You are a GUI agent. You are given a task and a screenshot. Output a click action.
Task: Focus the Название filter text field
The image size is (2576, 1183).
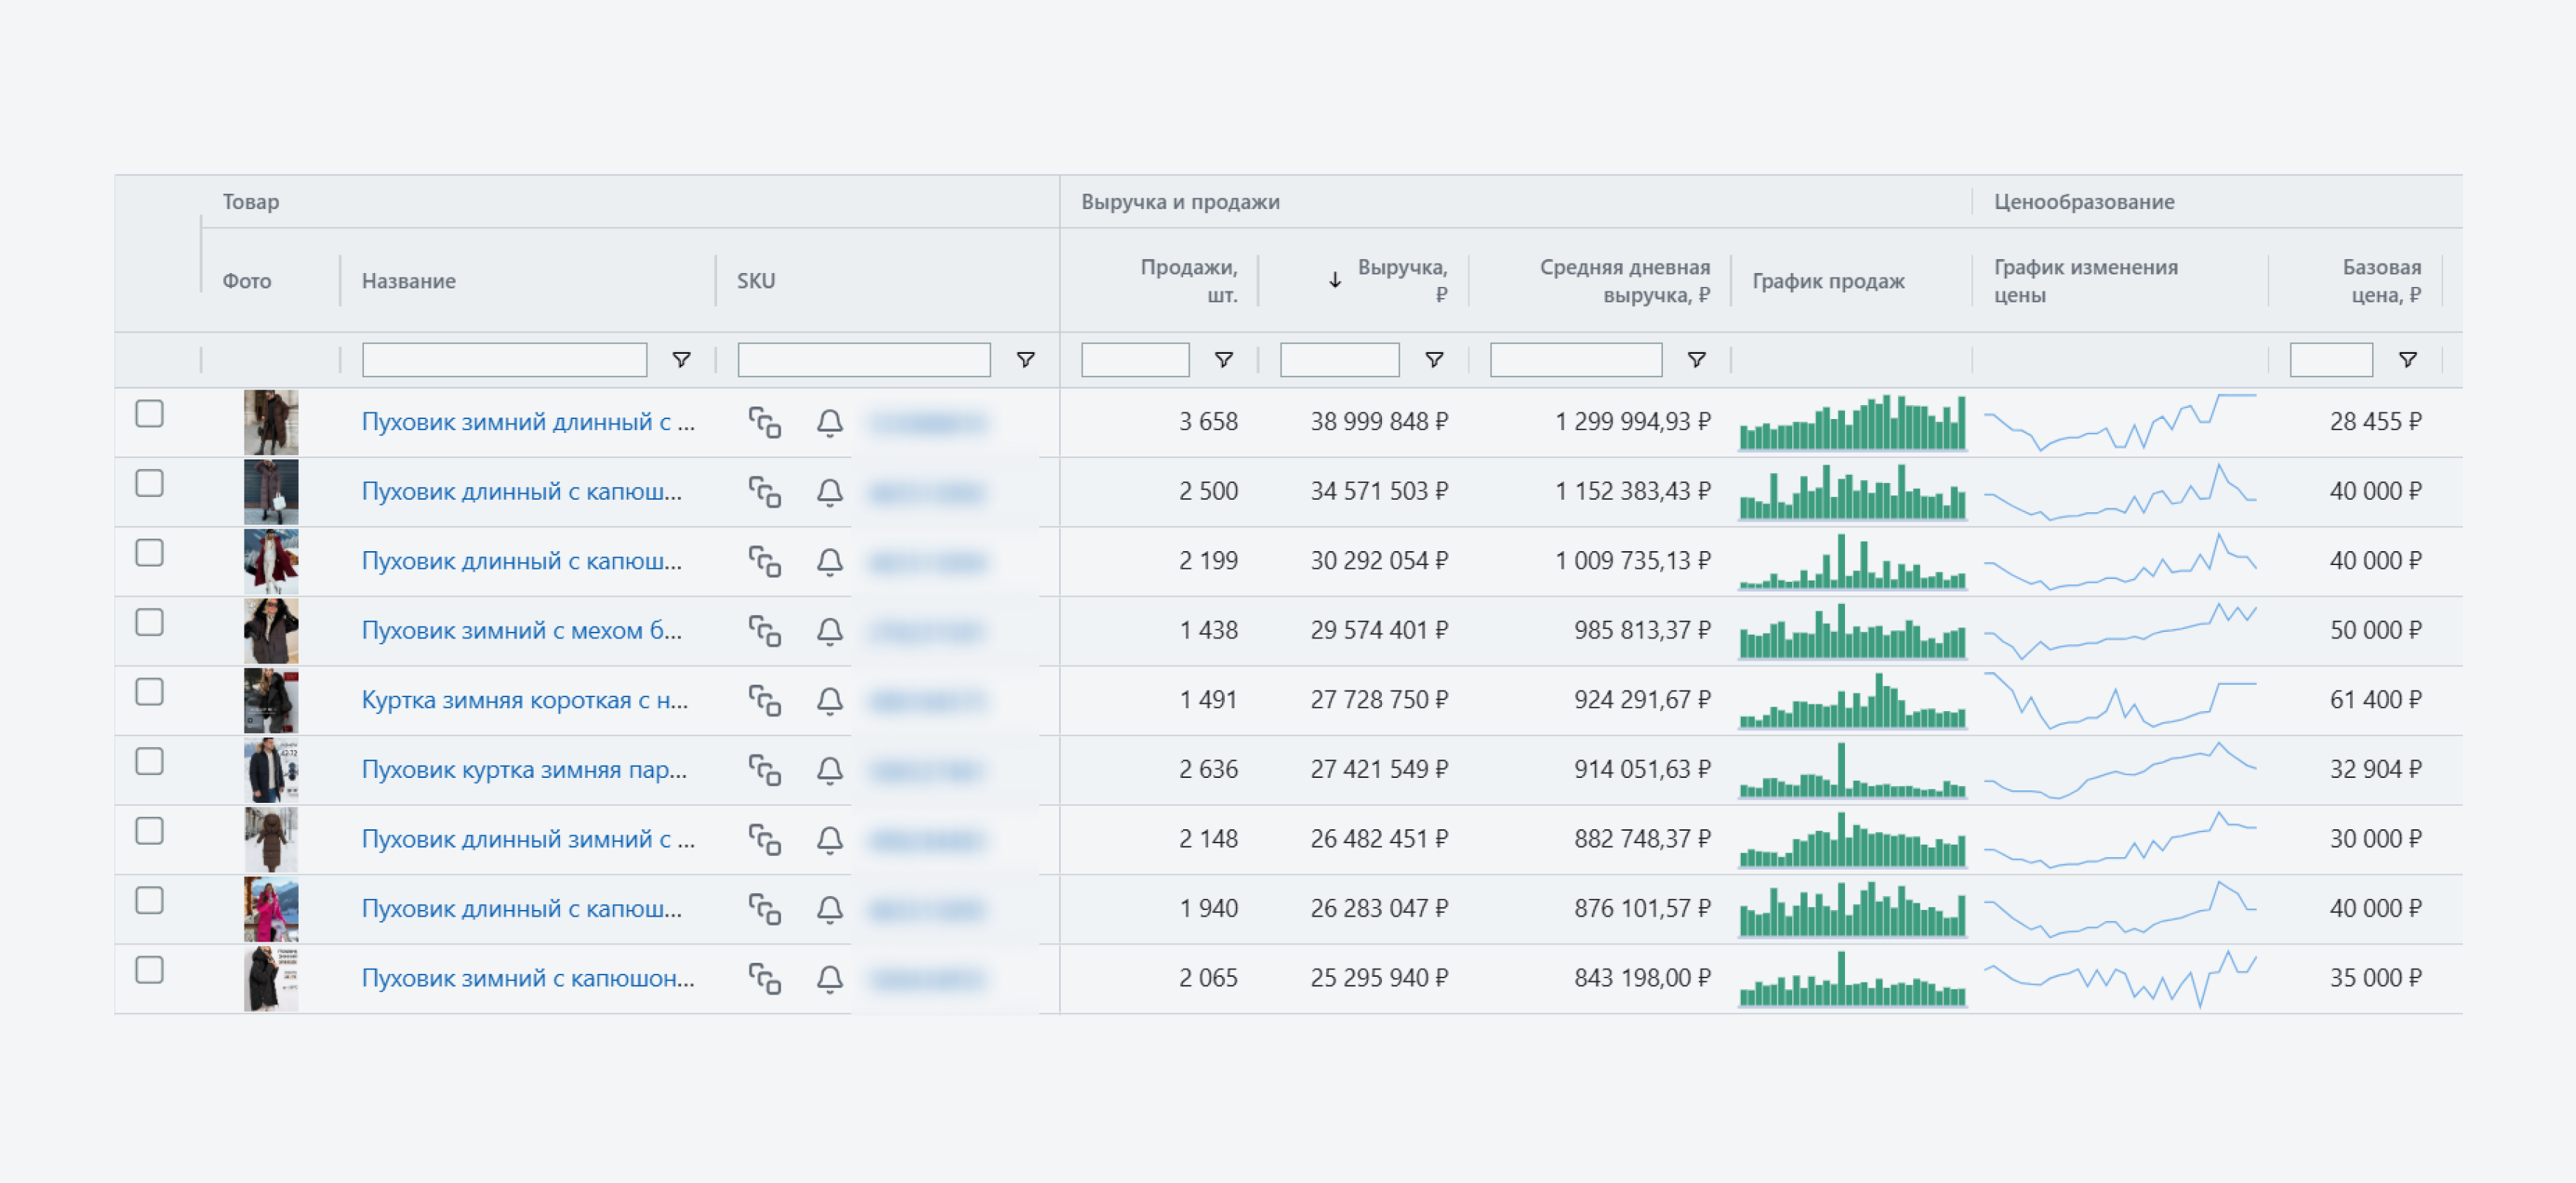(504, 360)
